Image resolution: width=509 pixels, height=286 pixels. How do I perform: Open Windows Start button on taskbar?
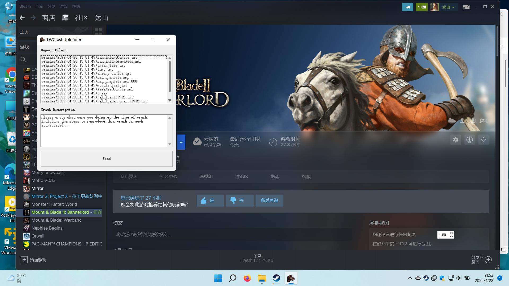(x=218, y=278)
